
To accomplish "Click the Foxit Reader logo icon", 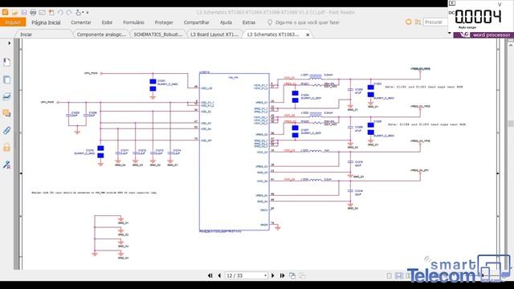I will pyautogui.click(x=6, y=13).
